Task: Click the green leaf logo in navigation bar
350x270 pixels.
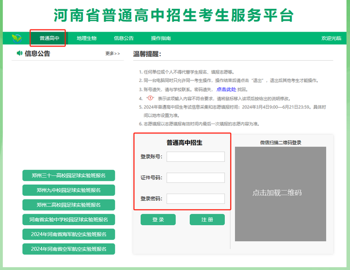Action: pyautogui.click(x=17, y=38)
